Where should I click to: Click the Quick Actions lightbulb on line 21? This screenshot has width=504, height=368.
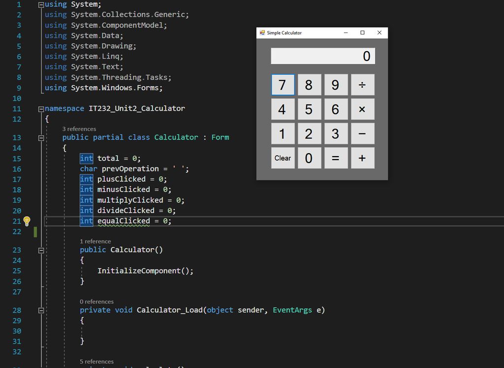pos(27,221)
